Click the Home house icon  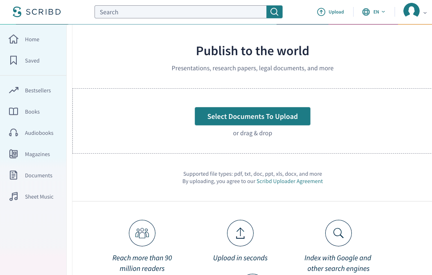pos(13,39)
